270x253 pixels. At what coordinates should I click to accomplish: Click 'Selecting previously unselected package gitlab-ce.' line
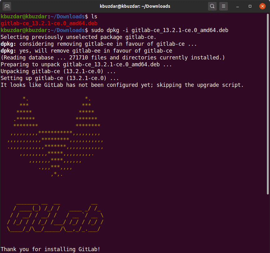tap(79, 37)
